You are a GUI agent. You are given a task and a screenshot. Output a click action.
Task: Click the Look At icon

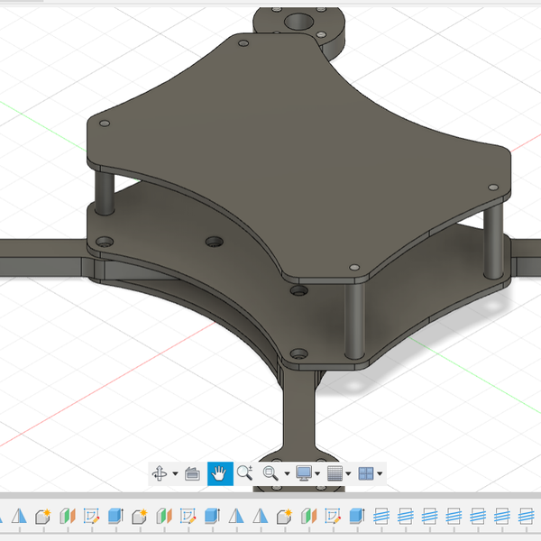(x=192, y=473)
